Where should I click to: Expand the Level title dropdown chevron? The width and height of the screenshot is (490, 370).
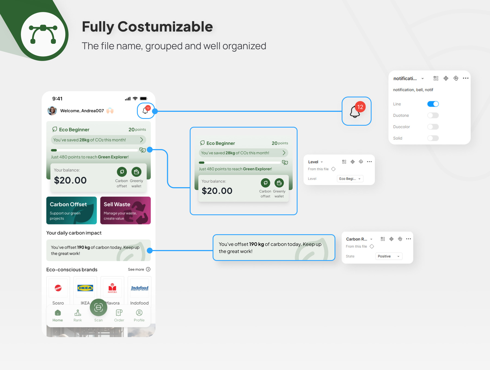point(322,162)
